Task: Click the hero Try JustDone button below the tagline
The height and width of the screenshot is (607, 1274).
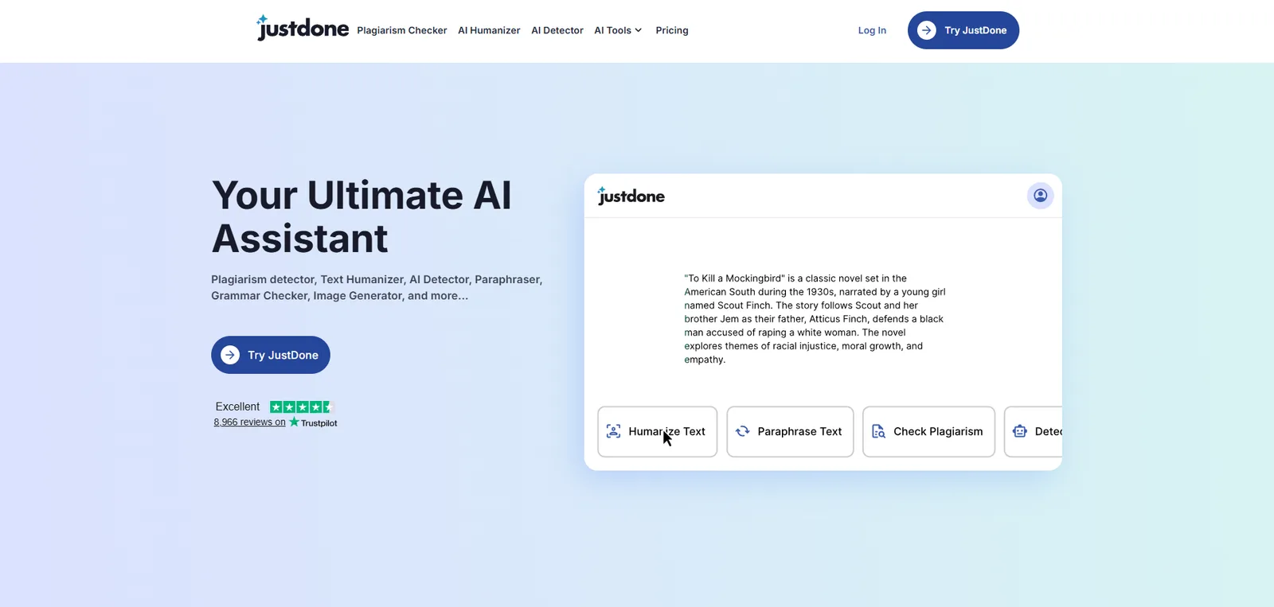Action: click(271, 355)
